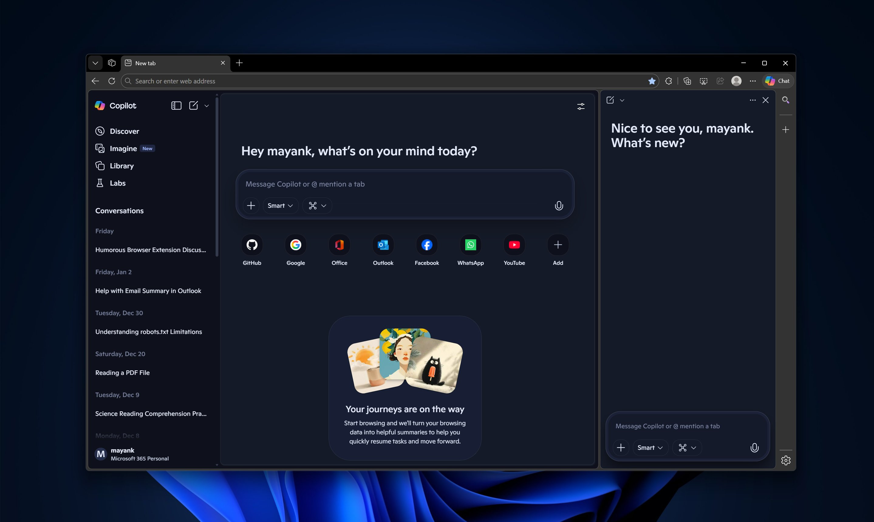Click the microphone icon in main message box
The image size is (874, 522).
(558, 206)
